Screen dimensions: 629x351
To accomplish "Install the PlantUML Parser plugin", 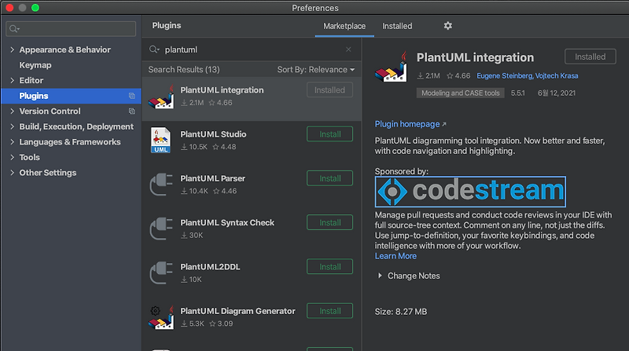I will tap(330, 178).
